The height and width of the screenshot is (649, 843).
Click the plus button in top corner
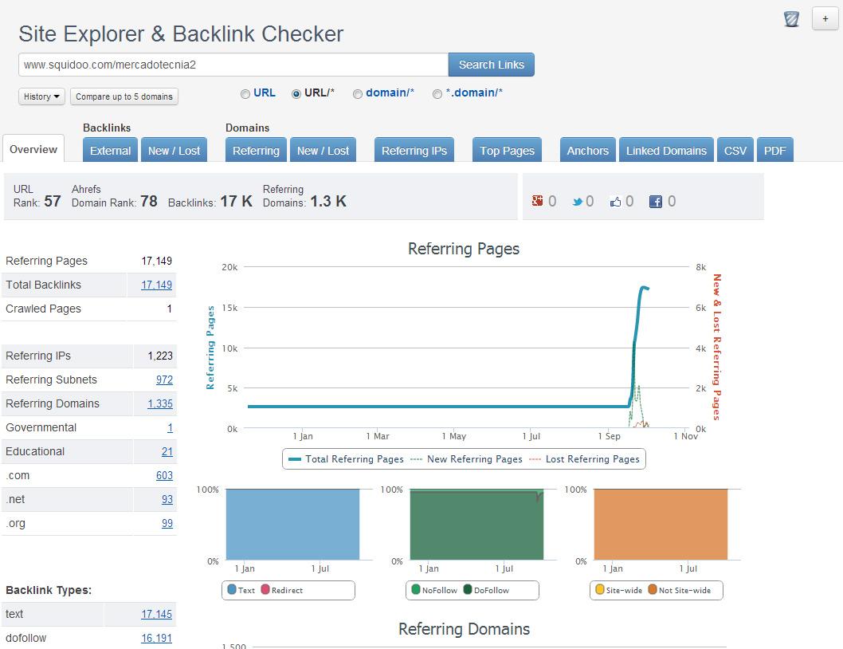[825, 19]
